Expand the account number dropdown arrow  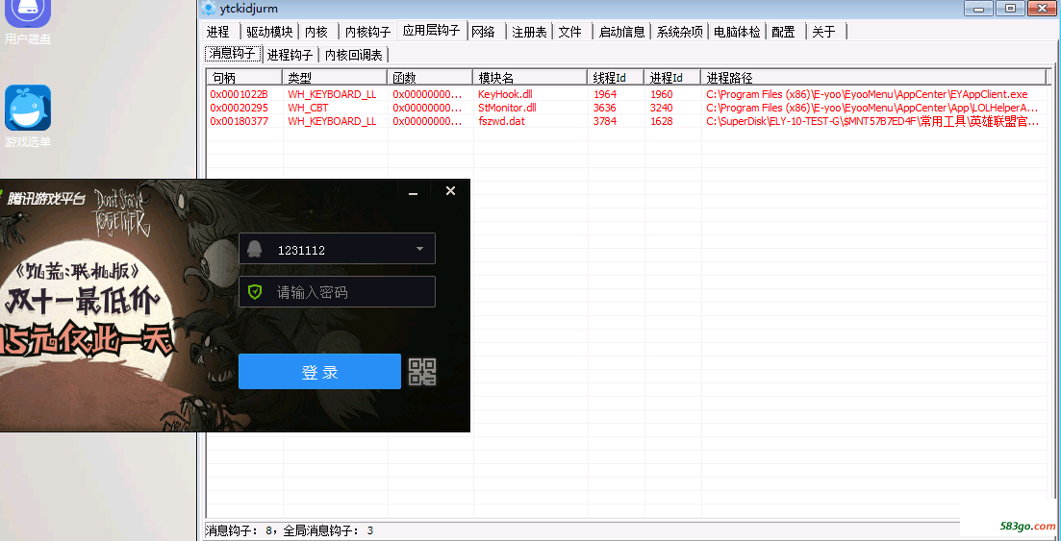tap(419, 249)
